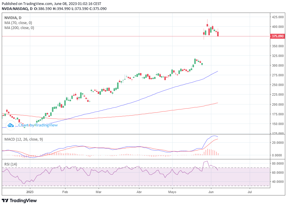287x206 pixels.
Task: Click the 250.000 price axis label
Action: (x=278, y=85)
